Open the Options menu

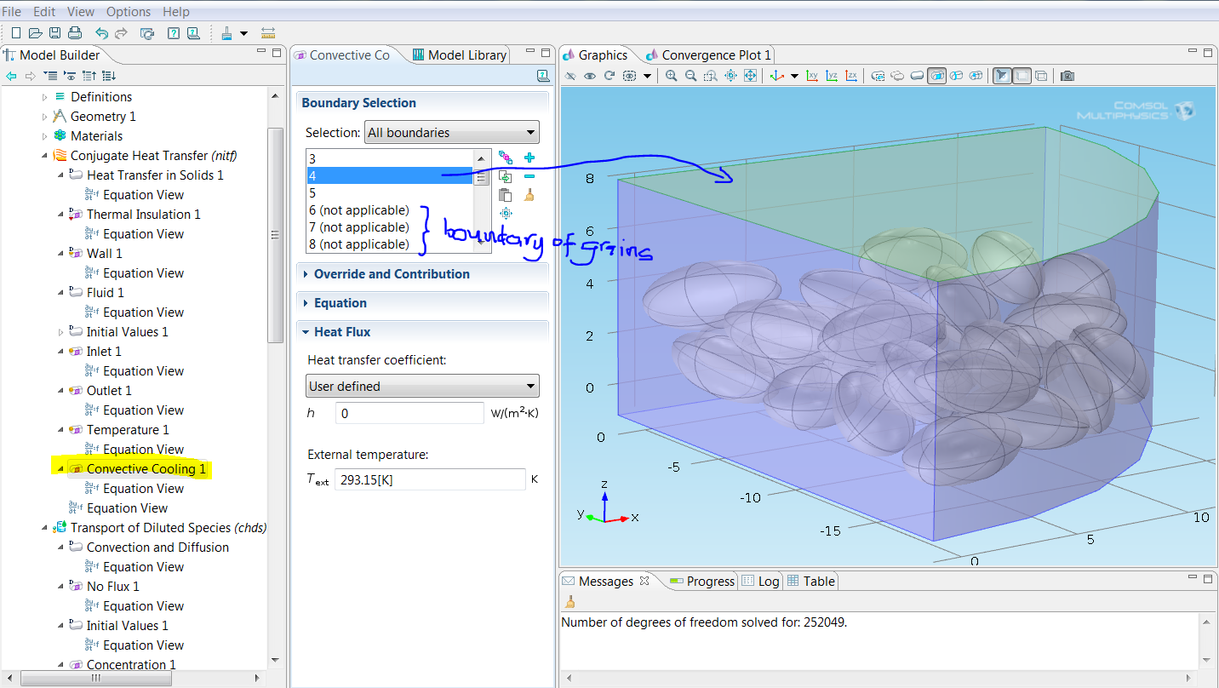click(128, 12)
